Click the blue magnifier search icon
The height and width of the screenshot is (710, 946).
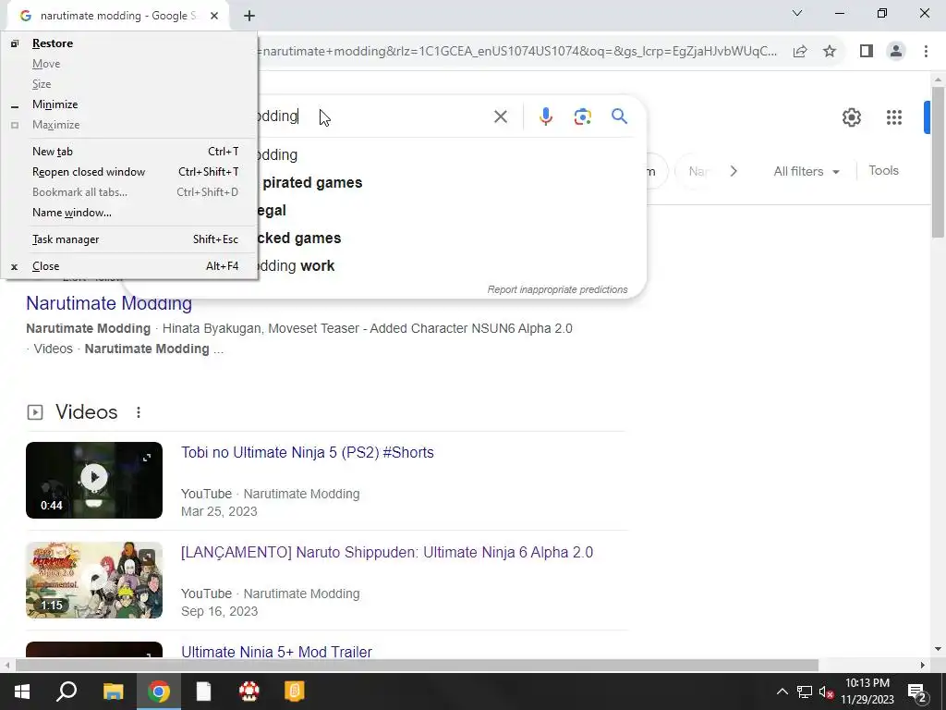point(619,116)
